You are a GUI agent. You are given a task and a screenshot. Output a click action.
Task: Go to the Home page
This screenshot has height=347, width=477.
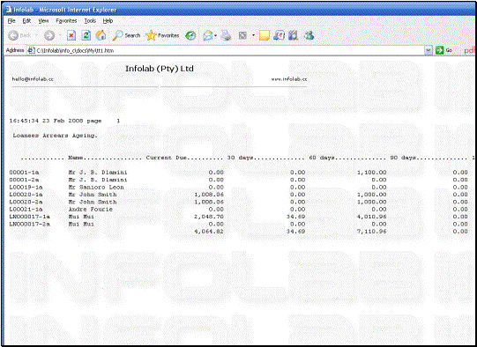pyautogui.click(x=101, y=35)
